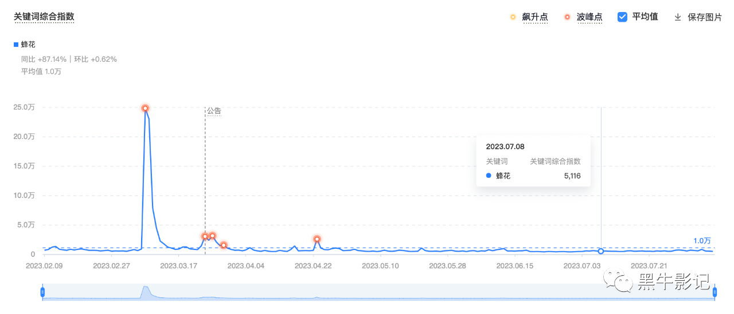Click the left handle of the range slider
734x314 pixels.
pyautogui.click(x=42, y=292)
